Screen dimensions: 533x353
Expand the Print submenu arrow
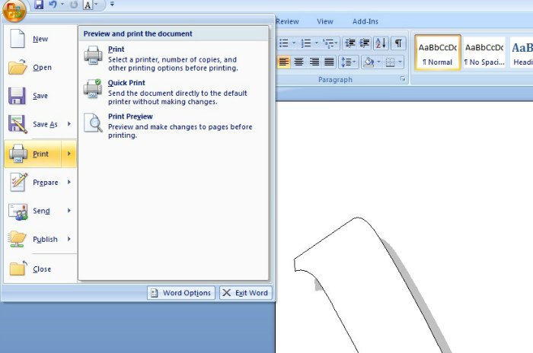tap(69, 154)
